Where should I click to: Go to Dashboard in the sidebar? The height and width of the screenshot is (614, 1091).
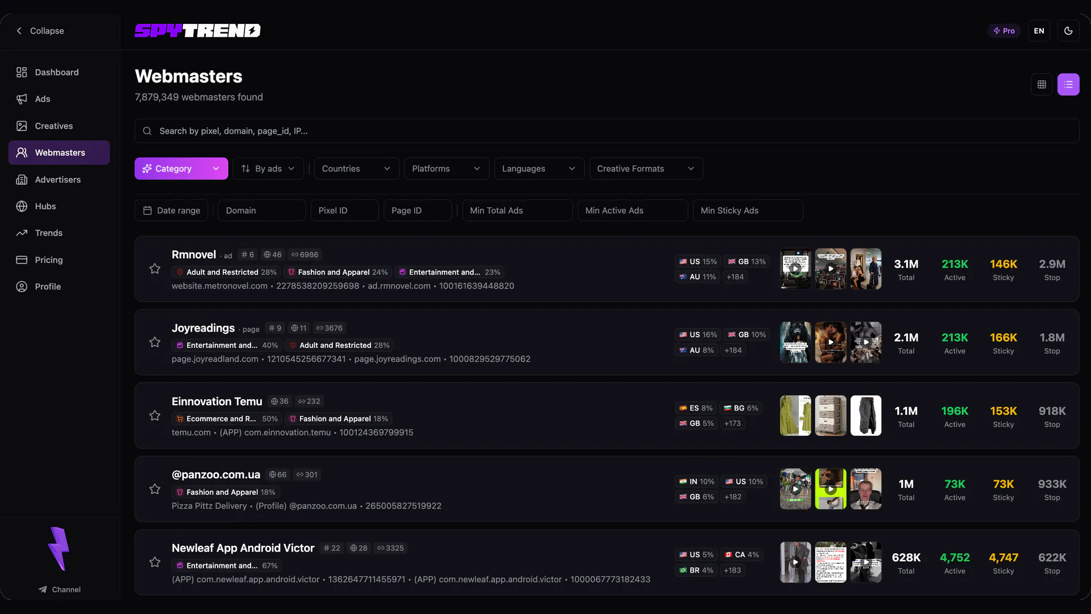pyautogui.click(x=59, y=72)
